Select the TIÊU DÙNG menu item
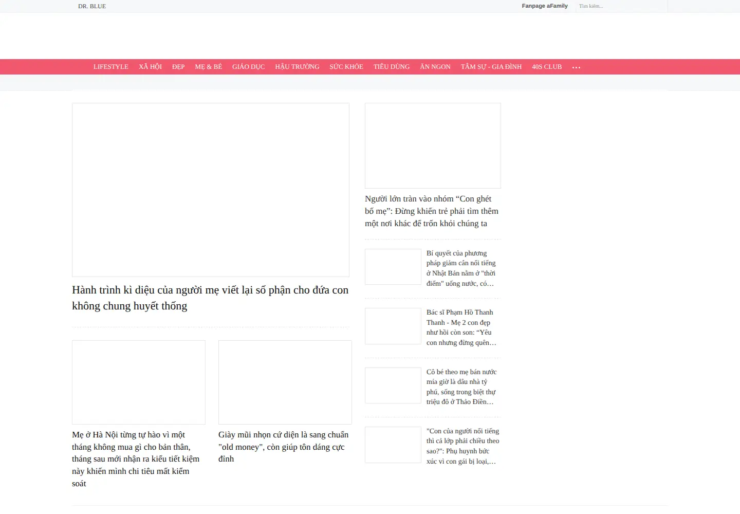This screenshot has height=514, width=740. 392,67
